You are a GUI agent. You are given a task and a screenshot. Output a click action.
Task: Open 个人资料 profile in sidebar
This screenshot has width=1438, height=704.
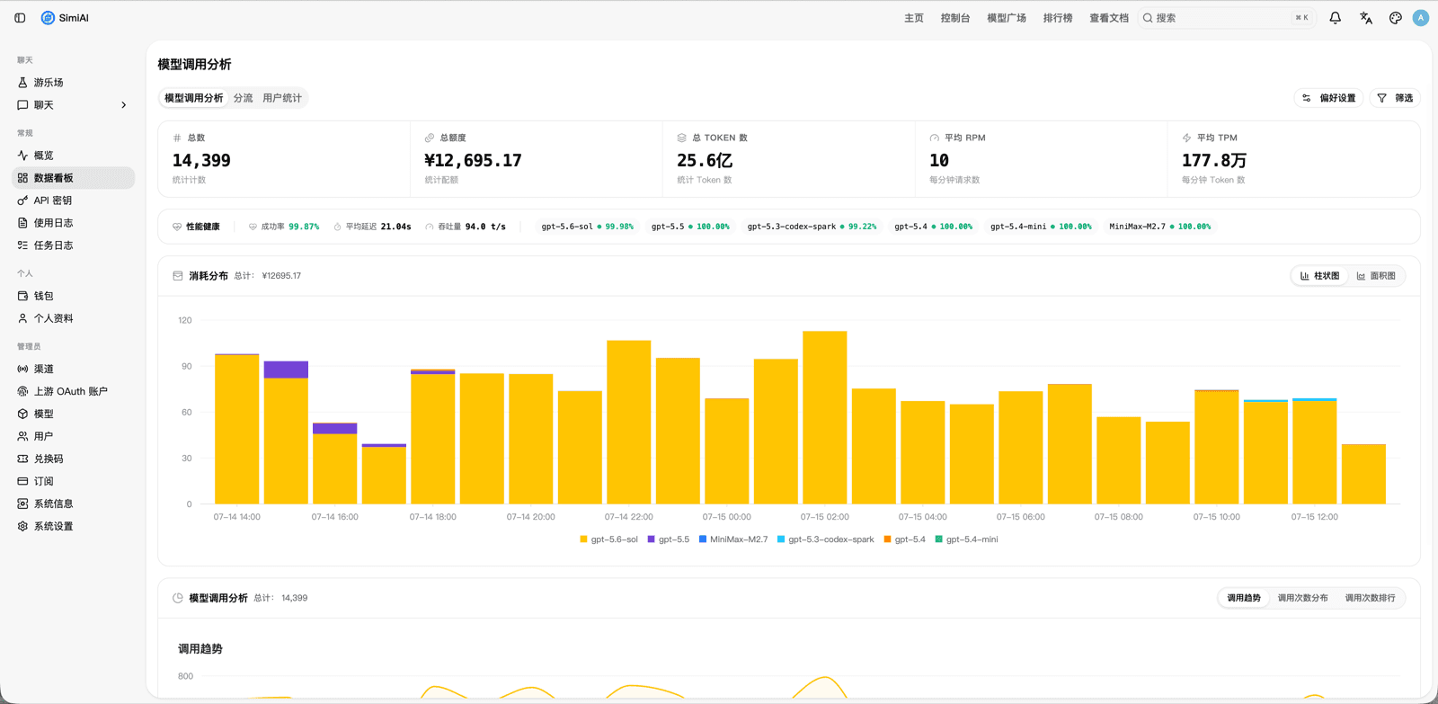click(x=74, y=318)
